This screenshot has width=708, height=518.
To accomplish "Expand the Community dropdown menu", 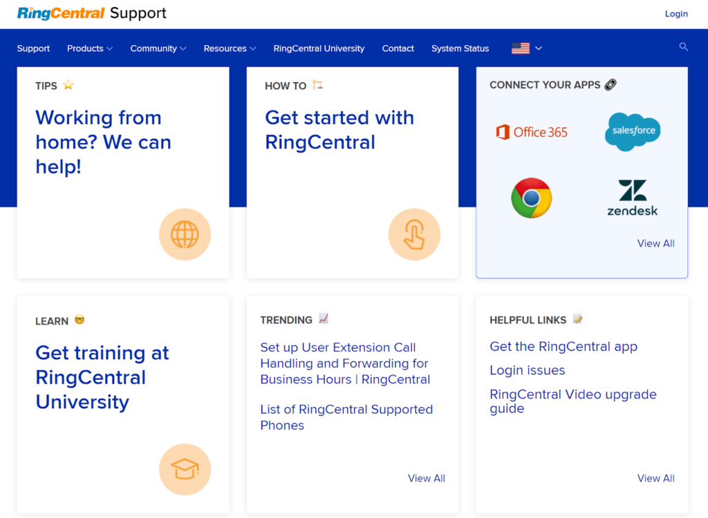I will 158,48.
